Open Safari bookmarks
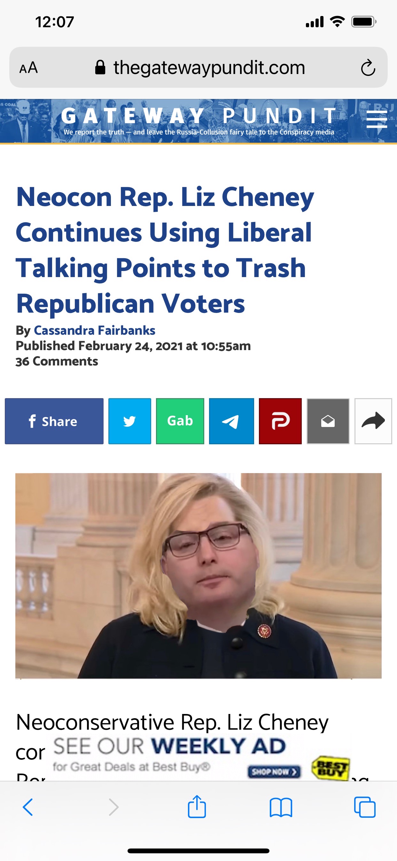Screen dimensions: 397x861 tap(281, 808)
